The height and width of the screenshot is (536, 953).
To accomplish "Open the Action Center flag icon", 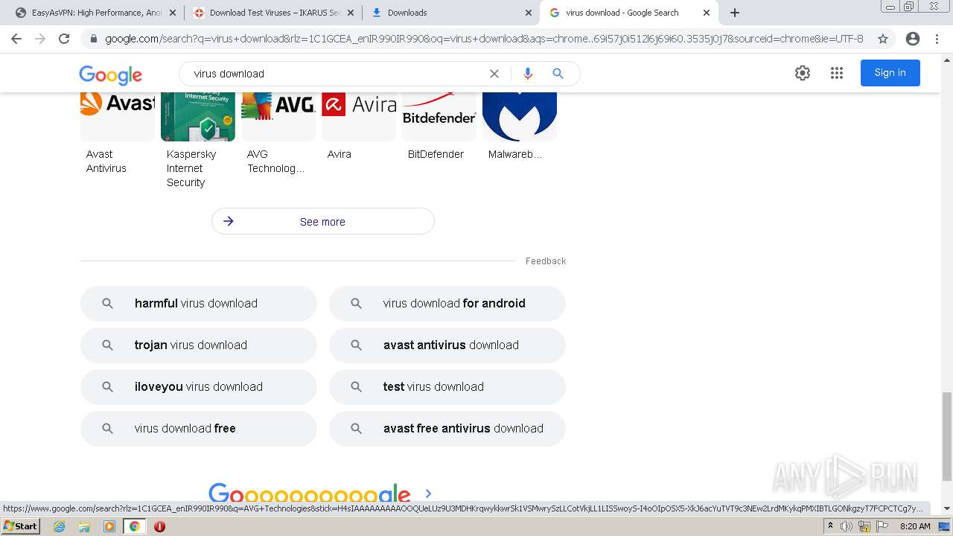I will coord(882,526).
